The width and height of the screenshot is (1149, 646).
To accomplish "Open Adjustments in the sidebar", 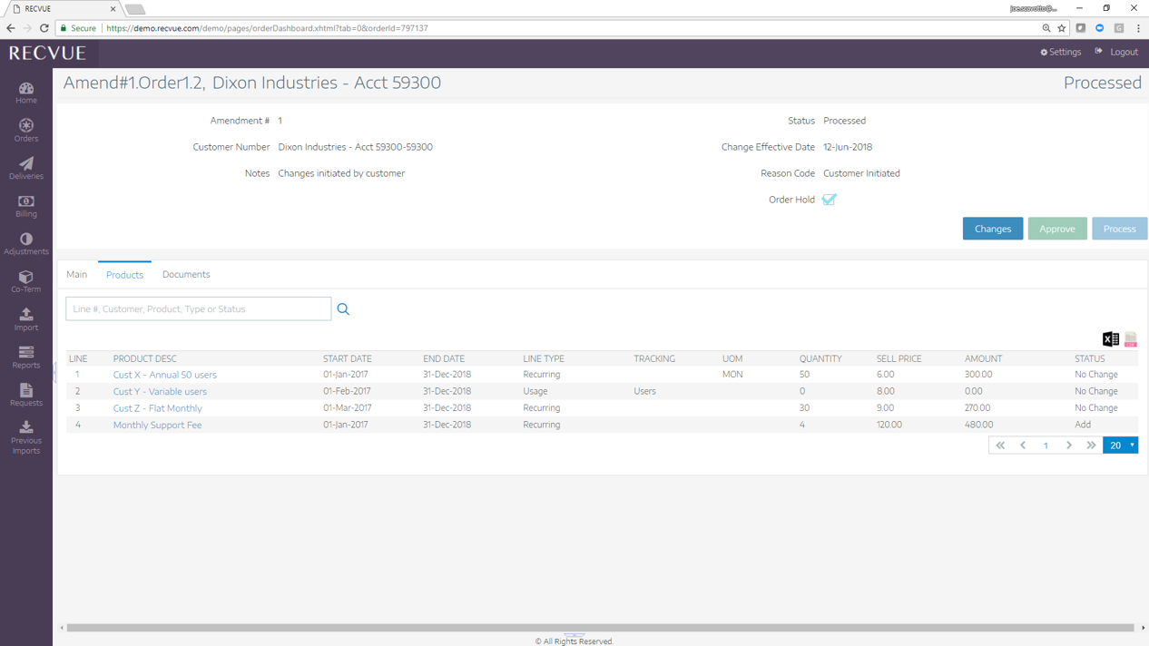I will [x=25, y=244].
